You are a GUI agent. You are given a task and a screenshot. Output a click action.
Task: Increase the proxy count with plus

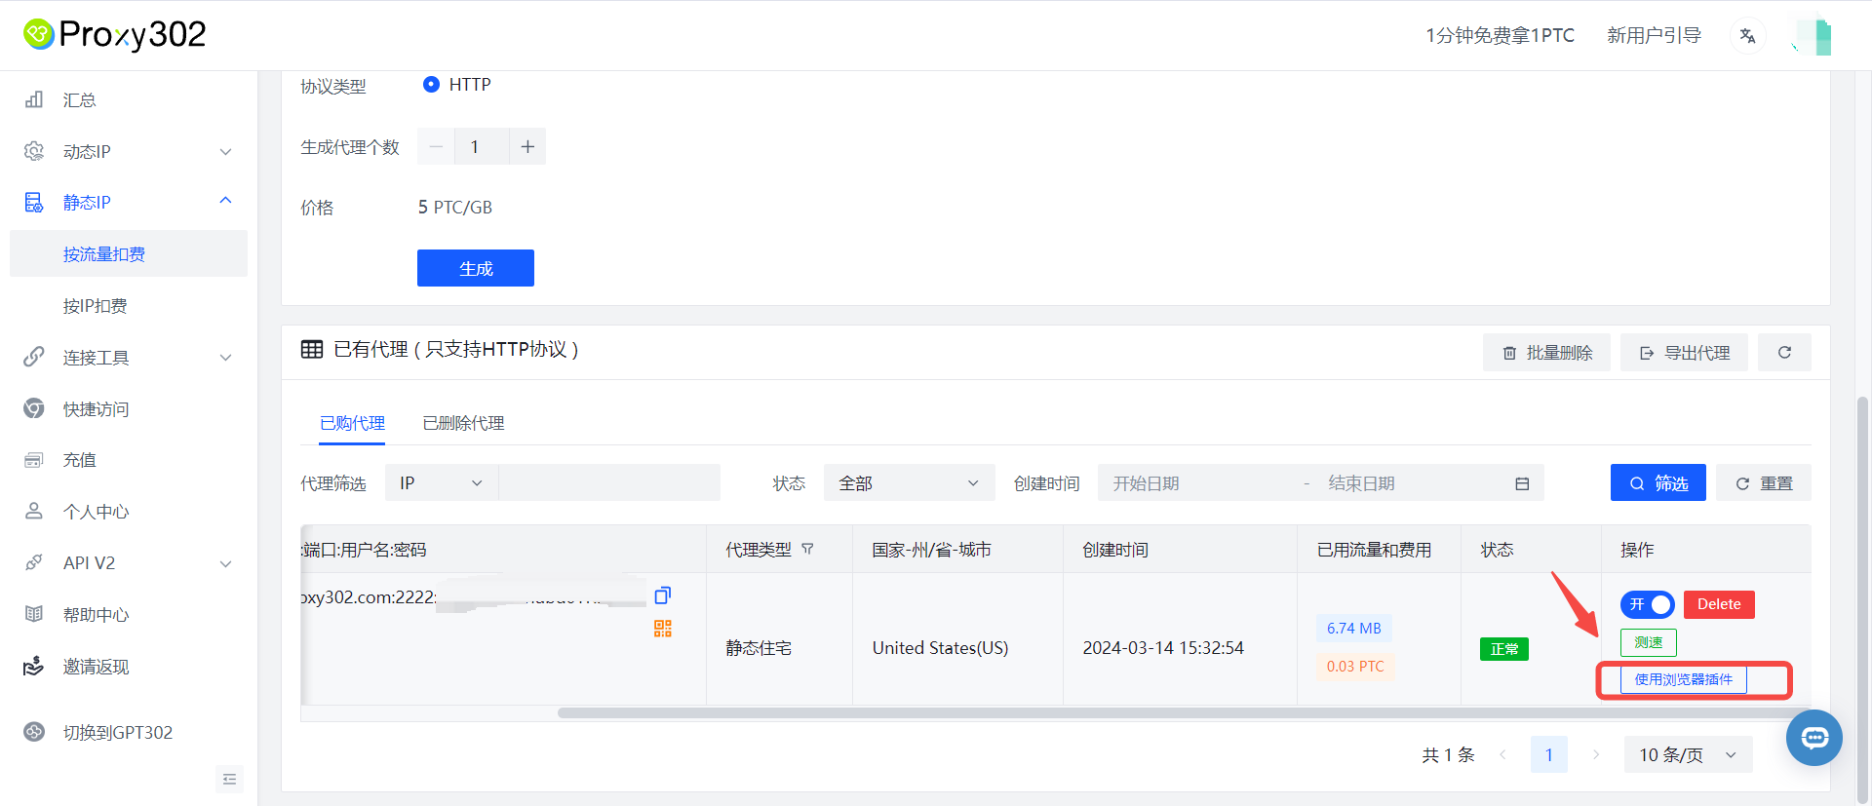click(x=527, y=146)
